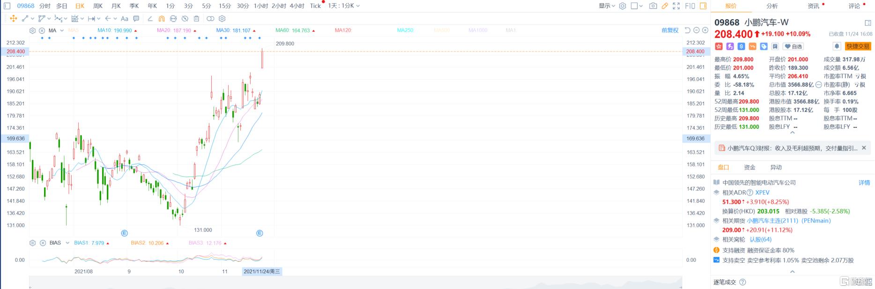
Task: Open the XPEV related ADR link
Action: point(762,193)
